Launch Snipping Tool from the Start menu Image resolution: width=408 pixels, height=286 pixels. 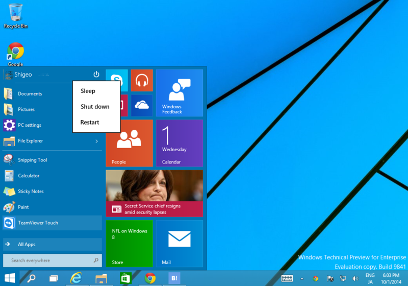coord(52,160)
